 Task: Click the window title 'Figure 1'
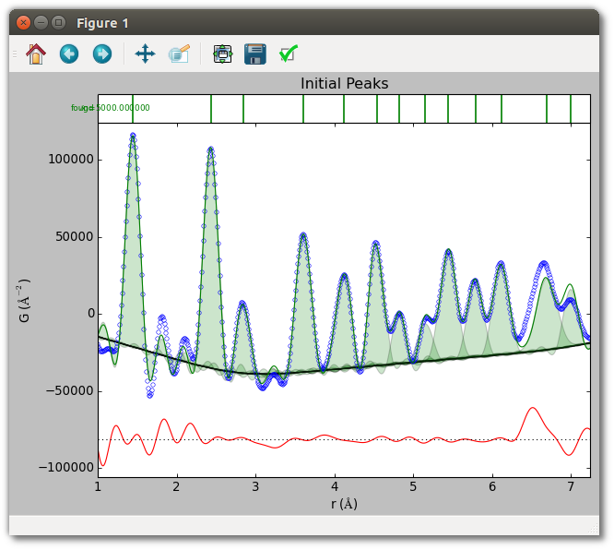point(102,23)
